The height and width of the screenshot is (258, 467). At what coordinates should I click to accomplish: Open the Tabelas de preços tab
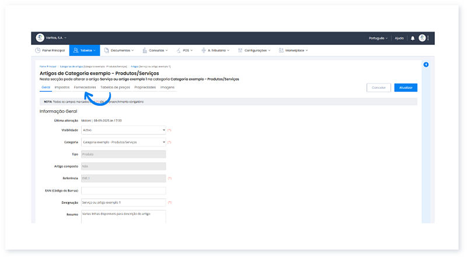point(115,88)
